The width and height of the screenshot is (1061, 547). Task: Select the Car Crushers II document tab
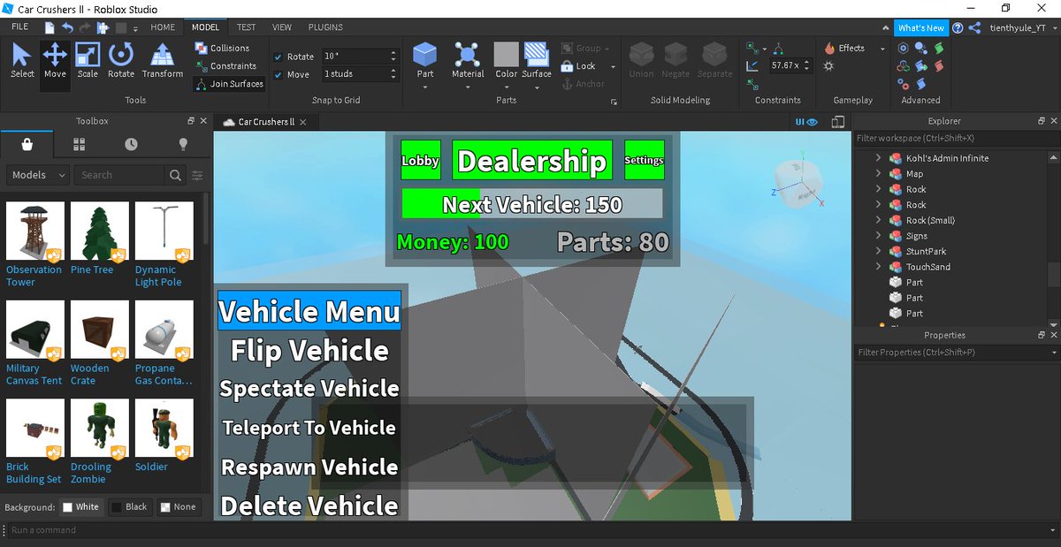[x=265, y=122]
